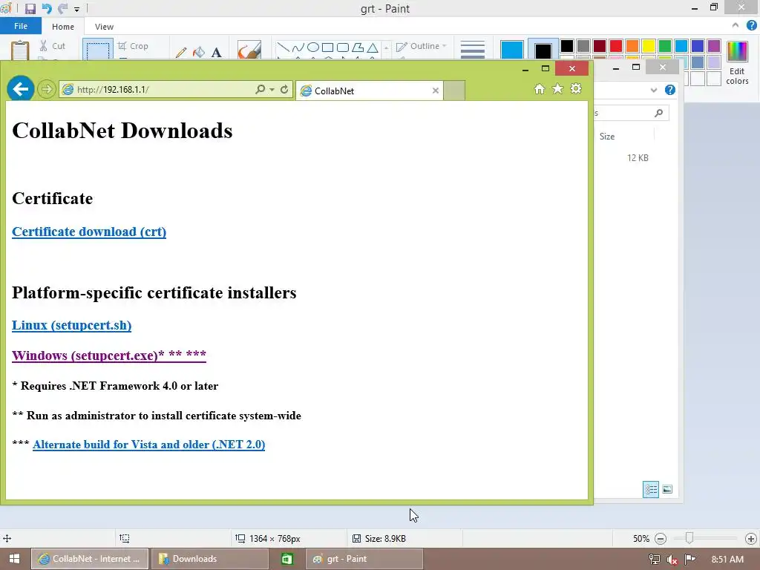Screen dimensions: 760x570
Task: Choose the green color in Paint palette
Action: (x=665, y=46)
